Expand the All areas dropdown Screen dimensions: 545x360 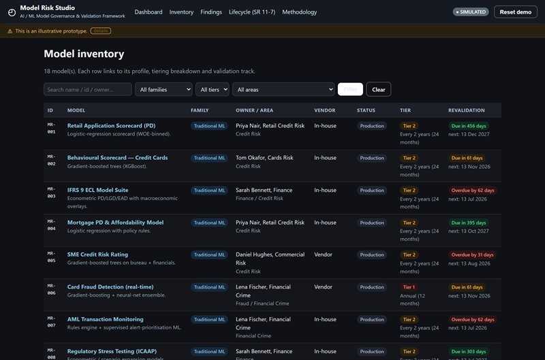283,90
